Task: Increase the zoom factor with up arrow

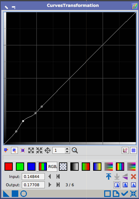Action: coord(67,149)
